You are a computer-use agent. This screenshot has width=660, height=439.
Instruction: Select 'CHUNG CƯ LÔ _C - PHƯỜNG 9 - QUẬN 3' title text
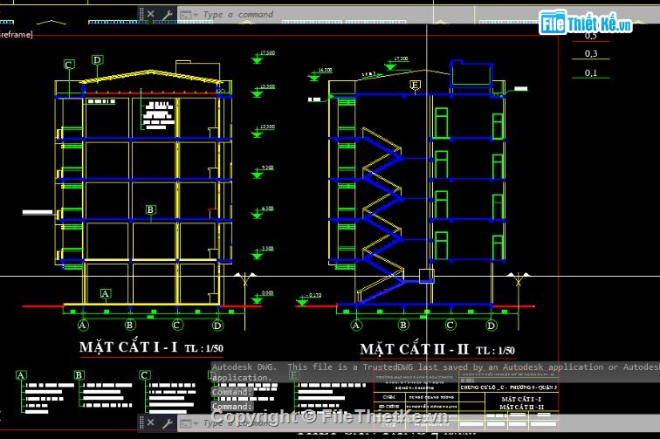(509, 388)
